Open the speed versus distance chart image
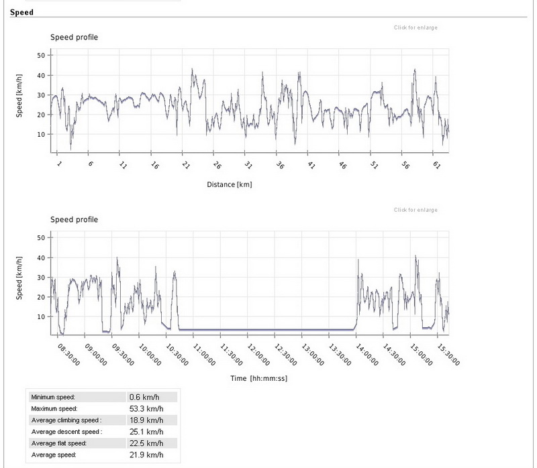 pos(249,101)
